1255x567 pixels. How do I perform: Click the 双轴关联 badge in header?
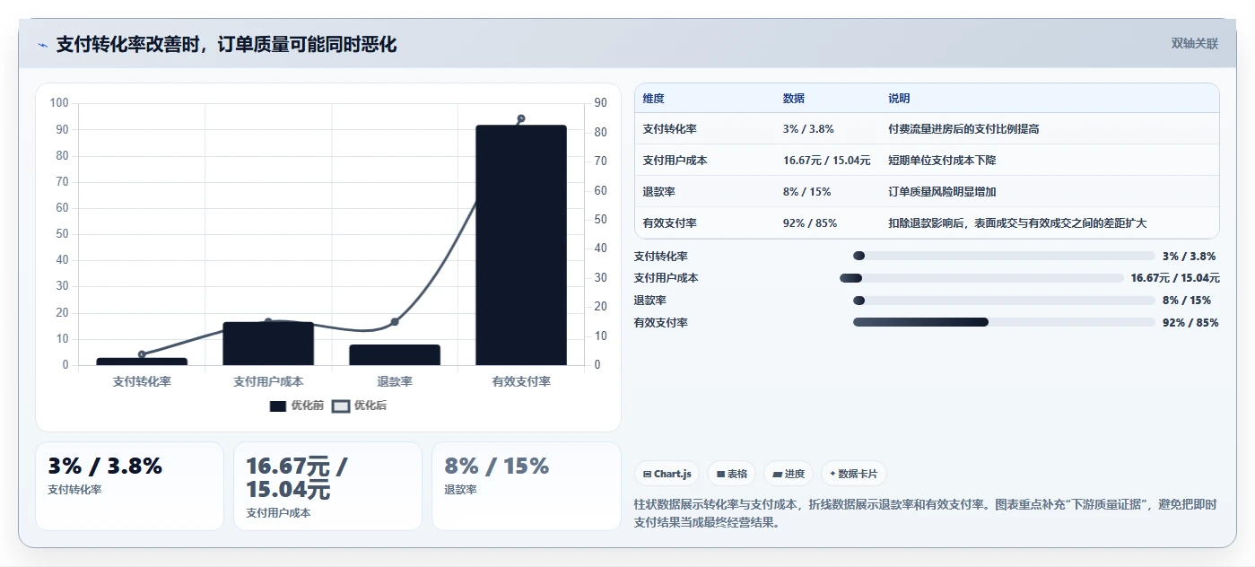click(1194, 44)
